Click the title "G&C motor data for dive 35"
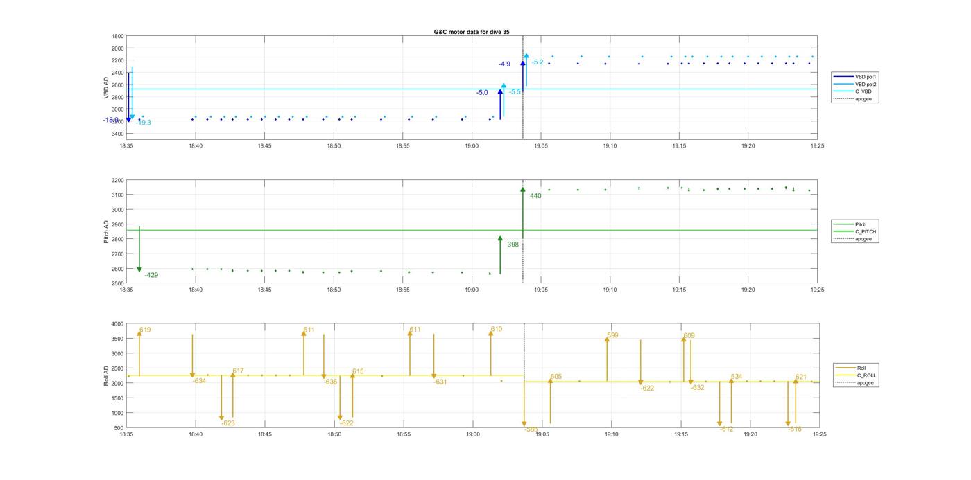 (472, 32)
